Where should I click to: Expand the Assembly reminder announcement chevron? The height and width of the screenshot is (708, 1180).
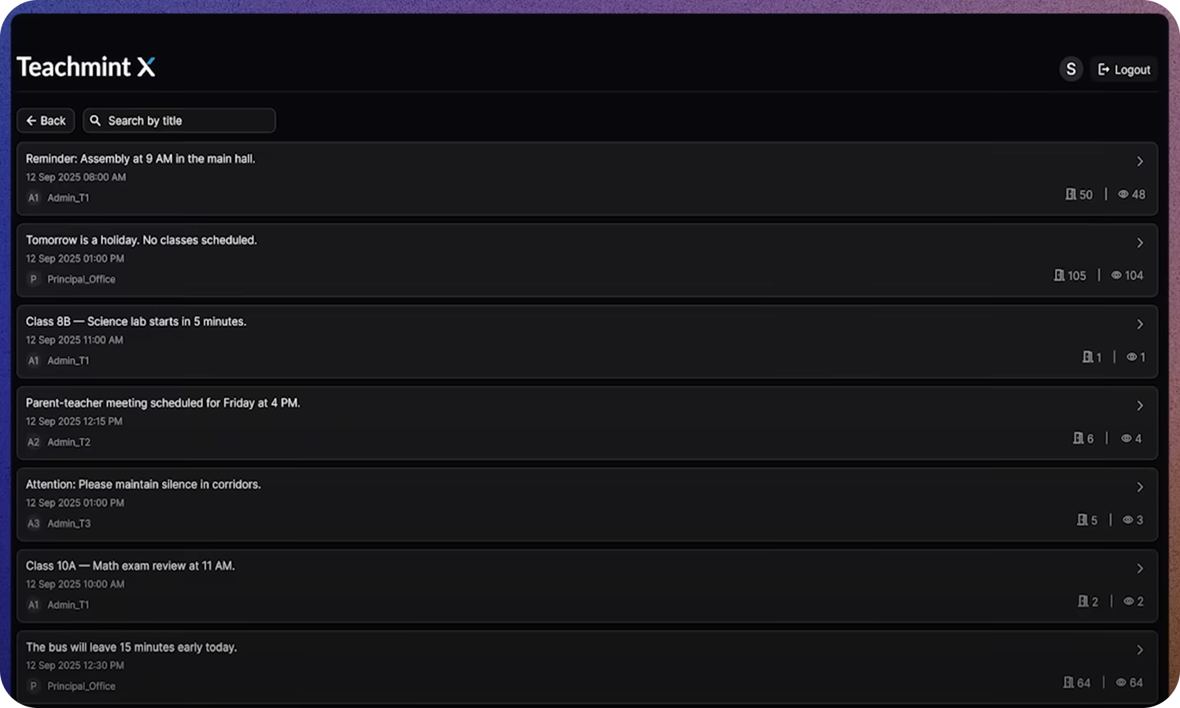coord(1140,161)
